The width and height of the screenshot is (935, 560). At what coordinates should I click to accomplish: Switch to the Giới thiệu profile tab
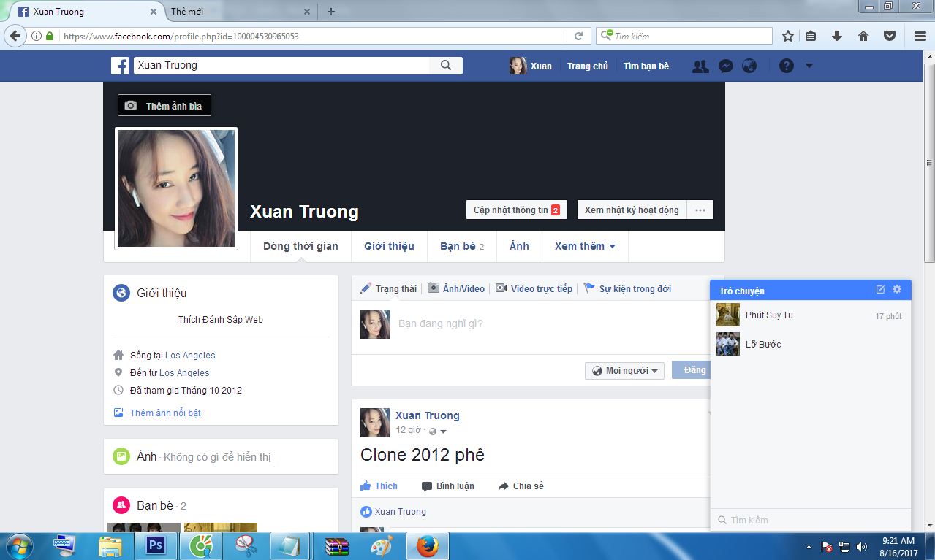click(x=389, y=246)
